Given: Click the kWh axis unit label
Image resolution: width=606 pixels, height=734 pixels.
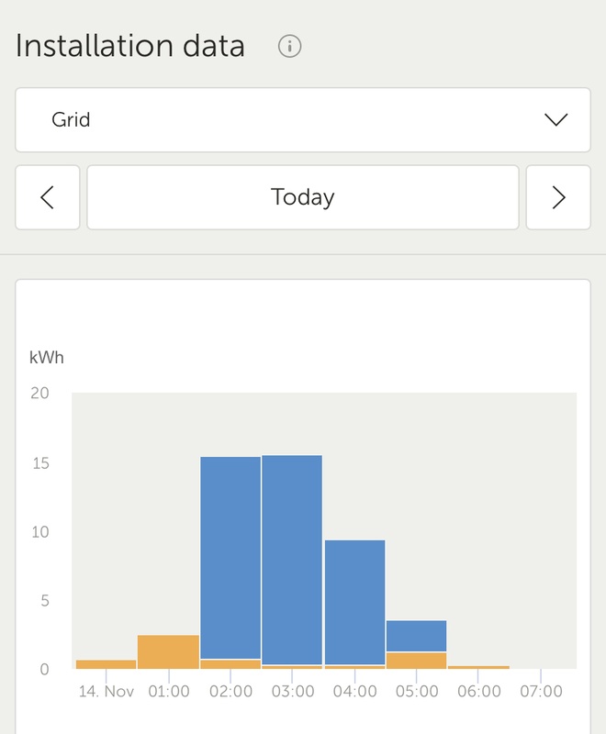Looking at the screenshot, I should (47, 357).
